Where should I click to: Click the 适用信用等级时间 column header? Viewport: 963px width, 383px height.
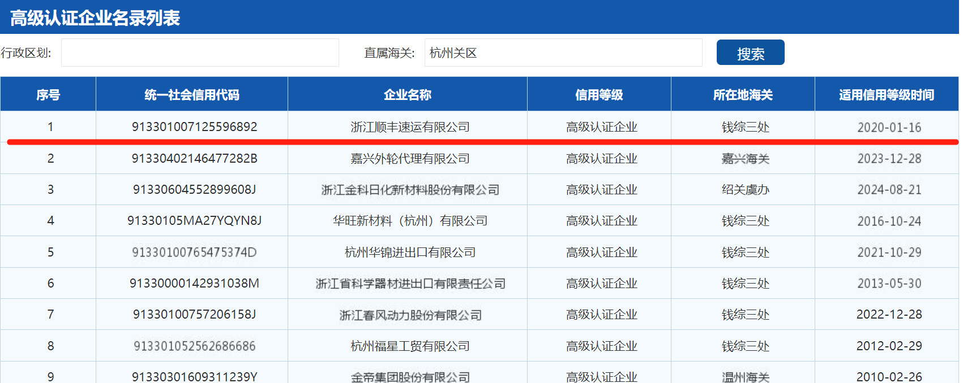point(887,95)
